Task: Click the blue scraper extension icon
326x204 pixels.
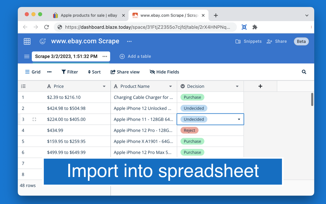Action: 244,27
